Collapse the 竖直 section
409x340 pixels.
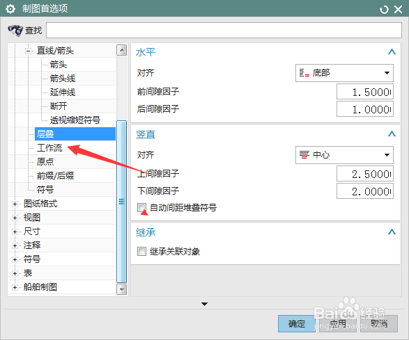tap(392, 133)
